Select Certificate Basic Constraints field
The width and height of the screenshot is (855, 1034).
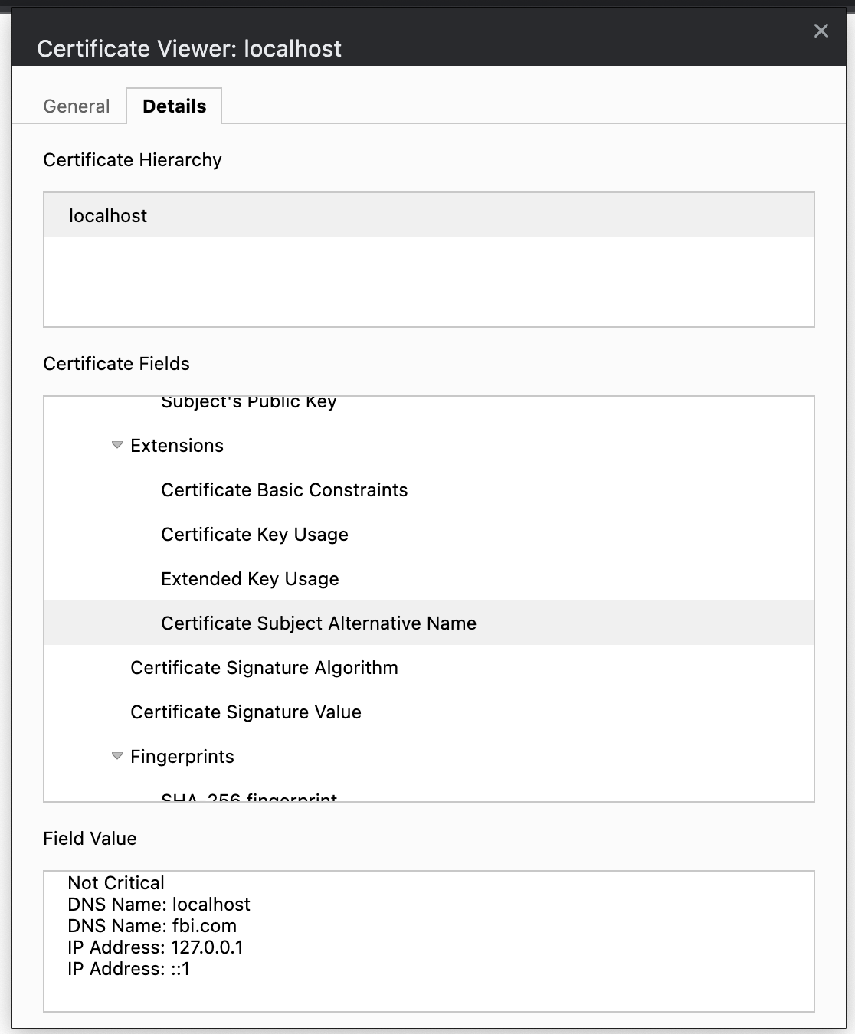click(284, 489)
